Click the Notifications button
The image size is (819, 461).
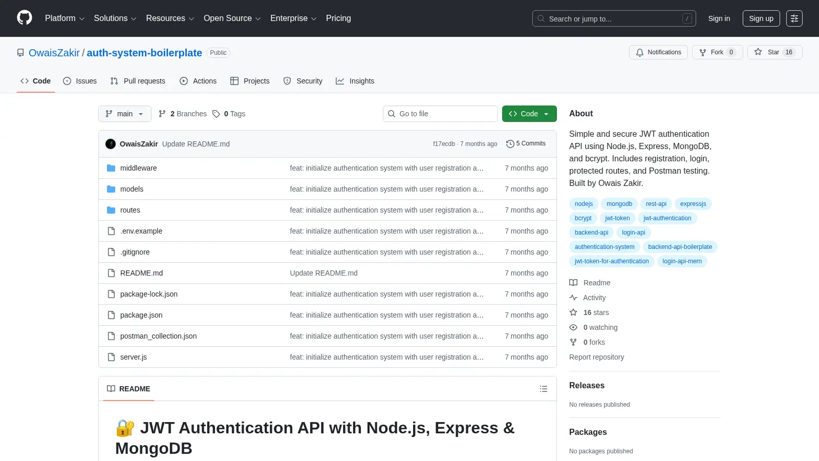point(659,52)
